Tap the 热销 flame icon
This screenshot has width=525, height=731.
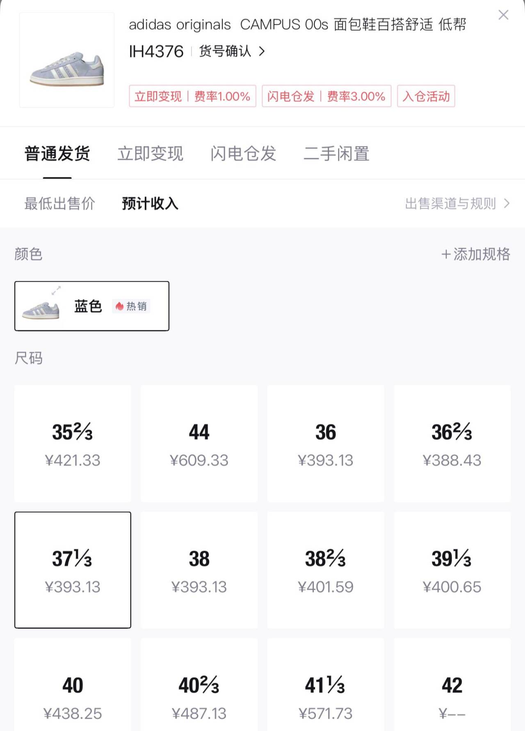[x=119, y=306]
